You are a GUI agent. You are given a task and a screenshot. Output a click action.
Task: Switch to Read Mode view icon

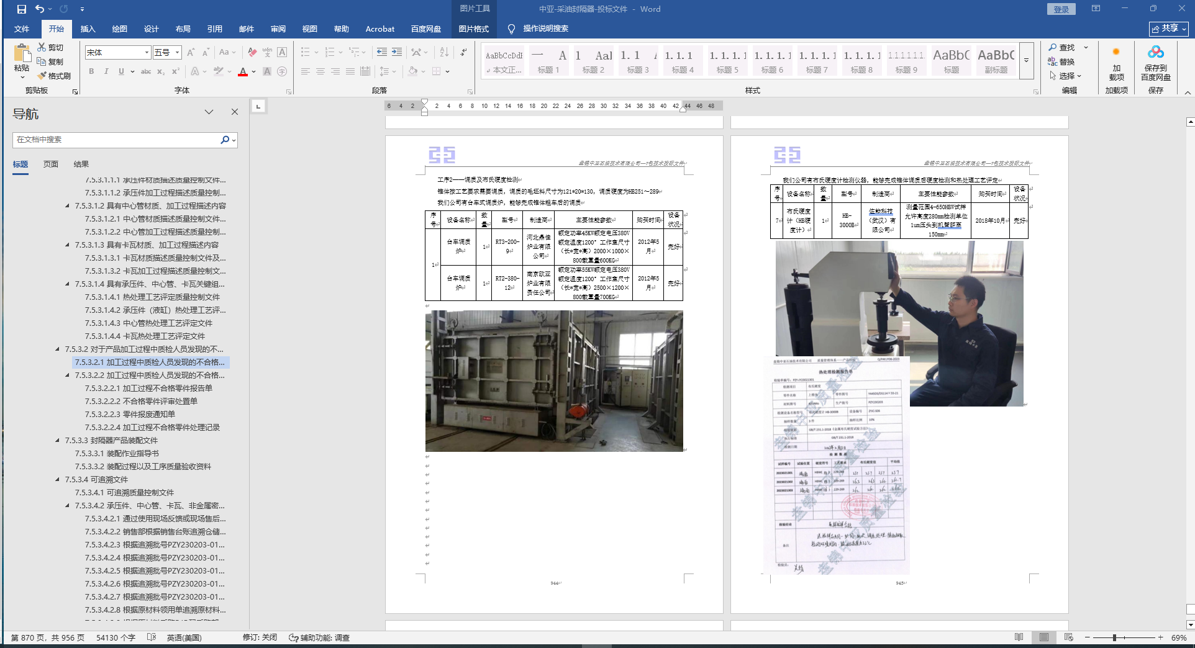pyautogui.click(x=1019, y=637)
